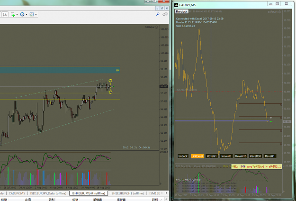Viewport: 296px width, 201px height.
Task: Click the MoveM30 button
Action: click(x=255, y=156)
